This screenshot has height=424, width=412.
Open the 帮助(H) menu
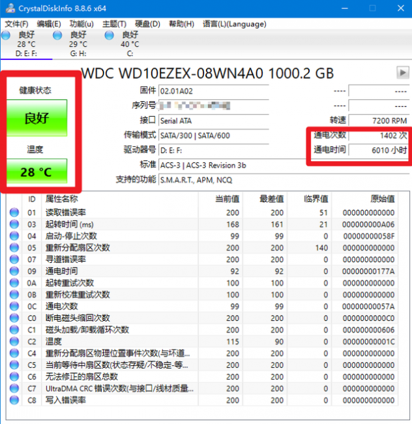click(181, 24)
